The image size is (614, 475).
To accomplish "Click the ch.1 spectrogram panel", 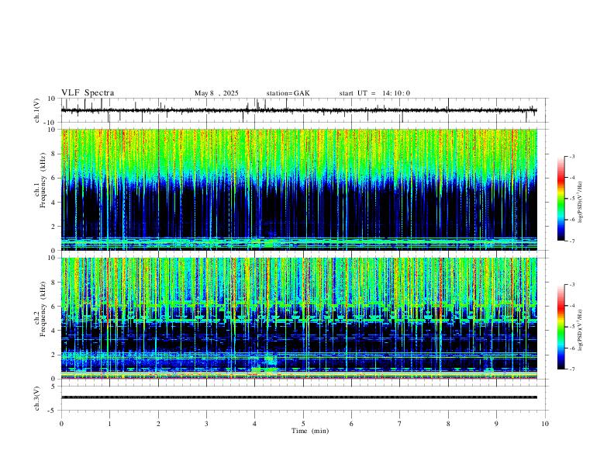I will click(x=299, y=189).
